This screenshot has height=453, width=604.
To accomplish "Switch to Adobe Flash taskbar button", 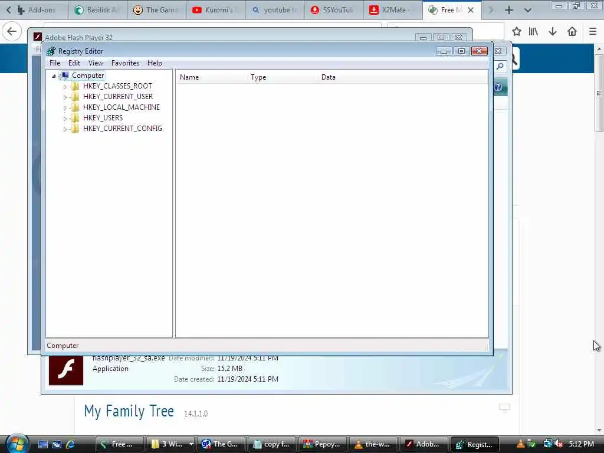I will click(425, 444).
